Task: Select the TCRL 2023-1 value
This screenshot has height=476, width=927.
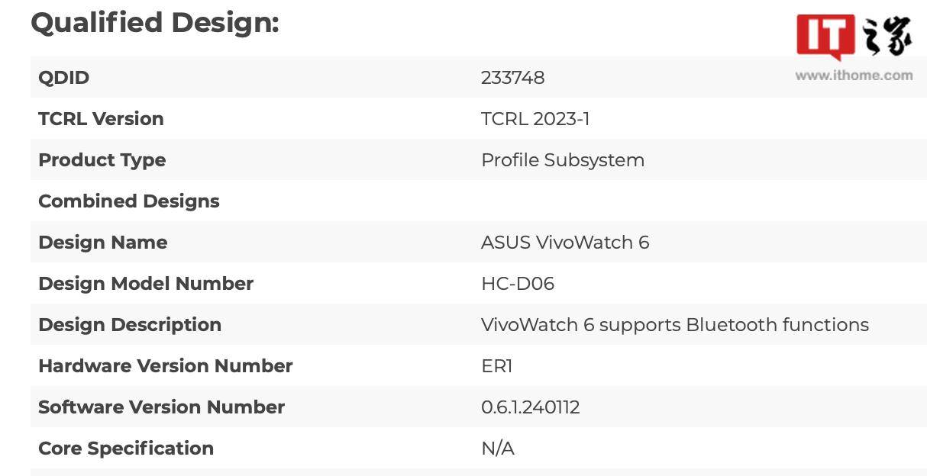Action: click(535, 119)
